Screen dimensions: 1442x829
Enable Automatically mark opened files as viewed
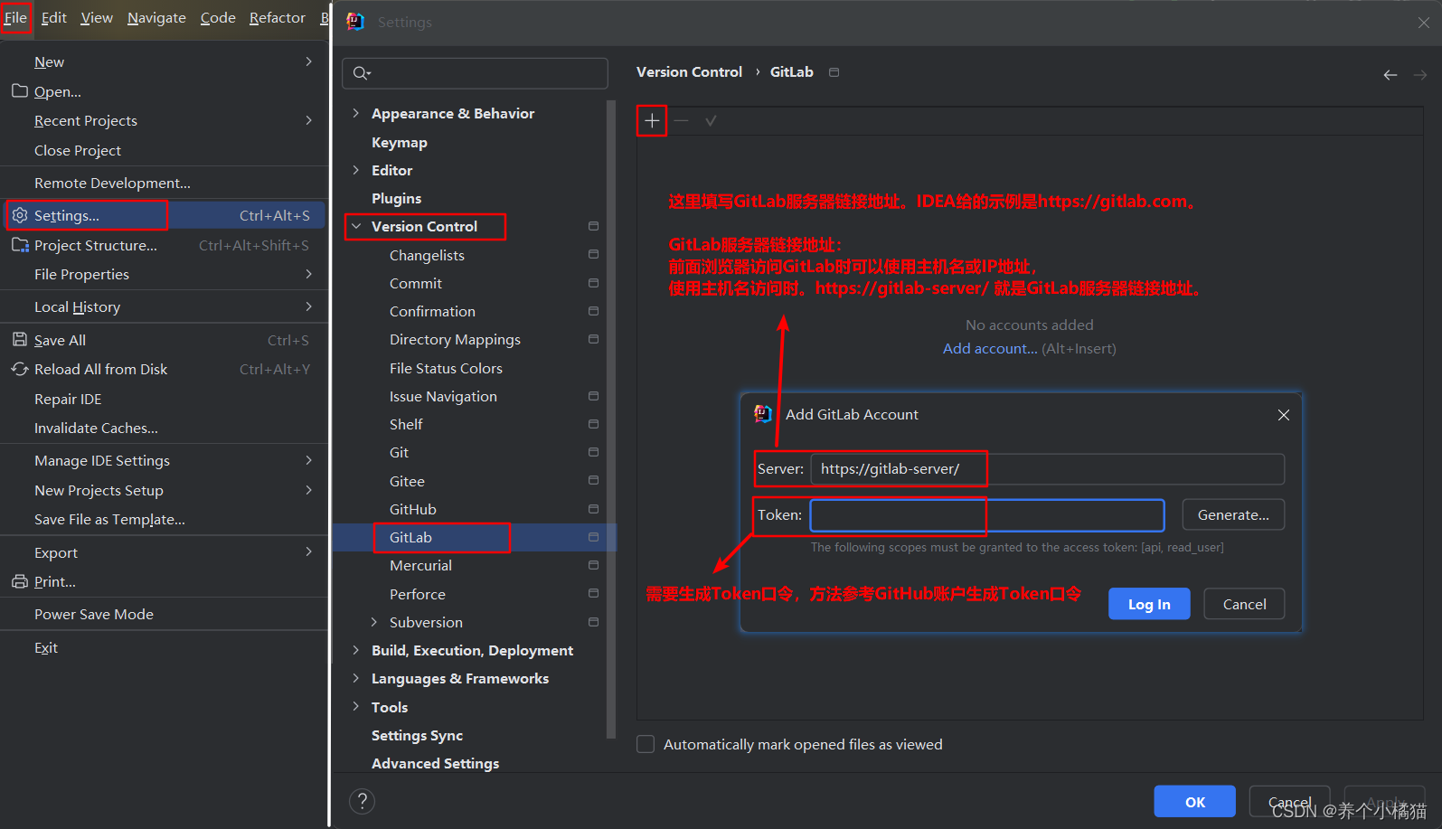coord(646,744)
